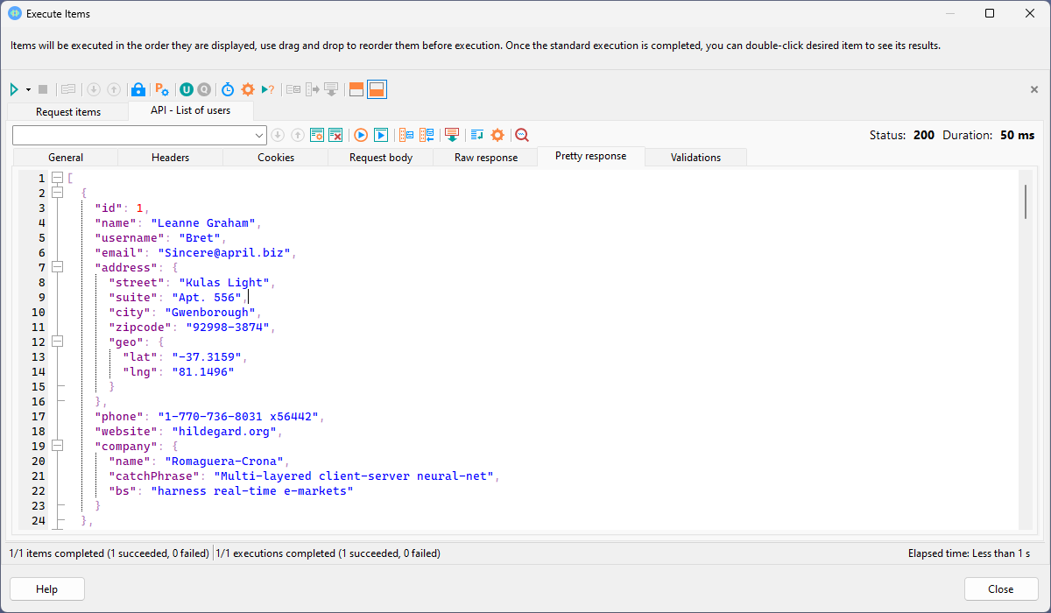
Task: Toggle the bottom-panel layout button
Action: click(x=377, y=89)
